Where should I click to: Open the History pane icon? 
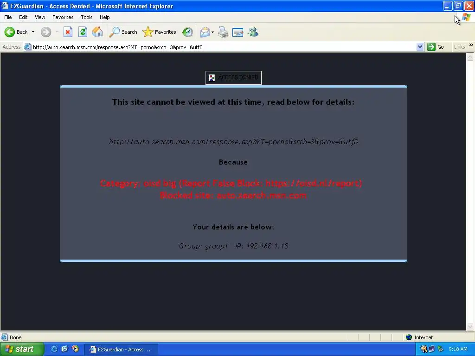tap(187, 32)
